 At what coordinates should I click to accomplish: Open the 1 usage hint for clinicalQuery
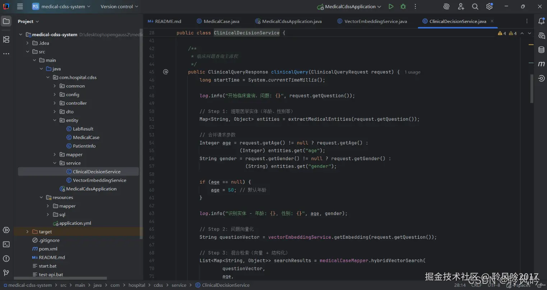point(412,72)
